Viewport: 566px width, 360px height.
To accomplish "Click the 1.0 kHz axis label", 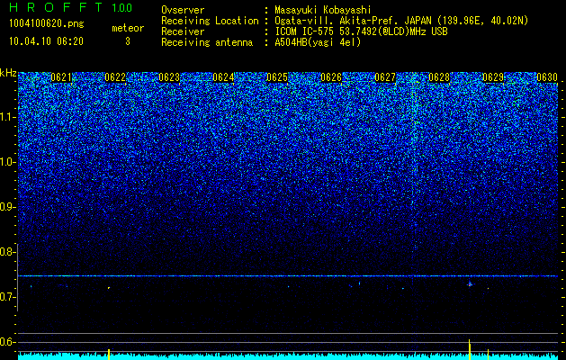I will [8, 162].
